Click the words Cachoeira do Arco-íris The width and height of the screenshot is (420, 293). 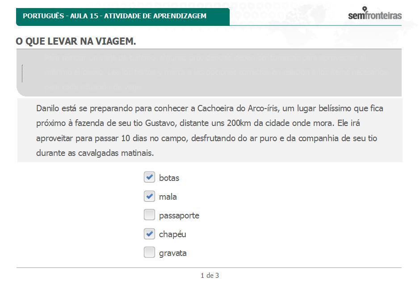click(238, 108)
